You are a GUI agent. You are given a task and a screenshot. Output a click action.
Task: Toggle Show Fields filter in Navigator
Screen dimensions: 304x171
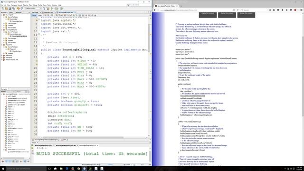(6, 161)
